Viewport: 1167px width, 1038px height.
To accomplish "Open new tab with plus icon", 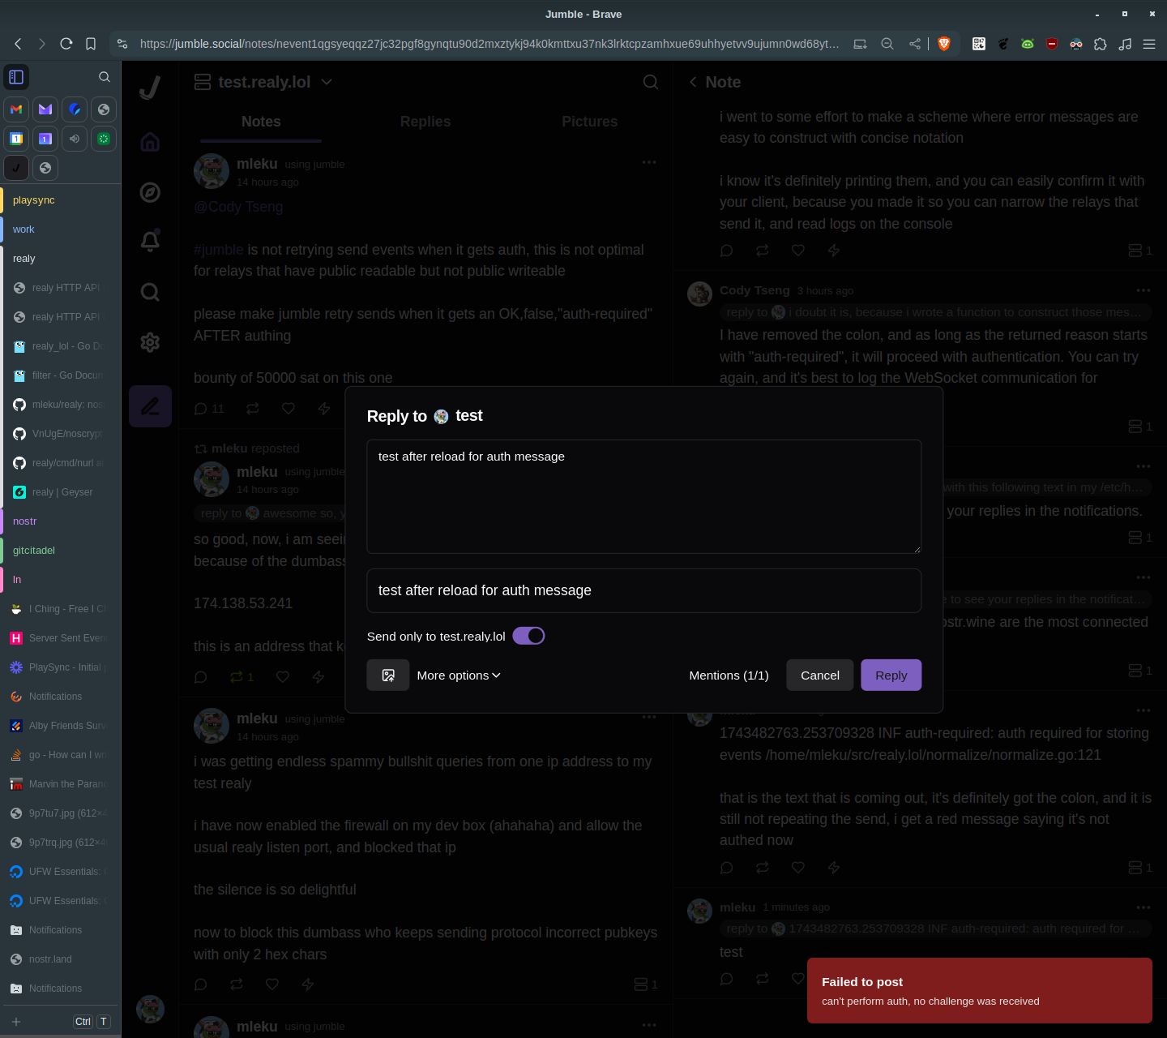I will tap(16, 1022).
